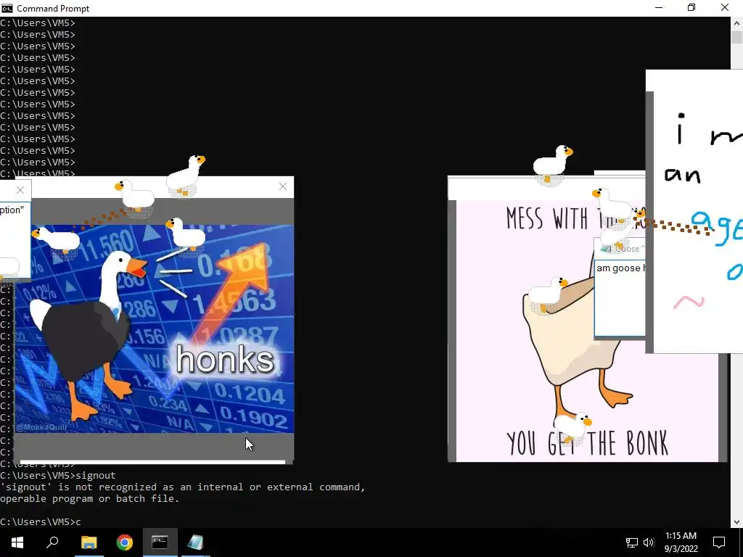This screenshot has width=743, height=557.
Task: Click the line "C:\Users\VM5>signout"
Action: pyautogui.click(x=58, y=475)
